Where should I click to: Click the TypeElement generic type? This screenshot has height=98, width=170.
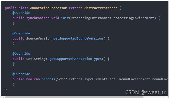[x=95, y=79]
